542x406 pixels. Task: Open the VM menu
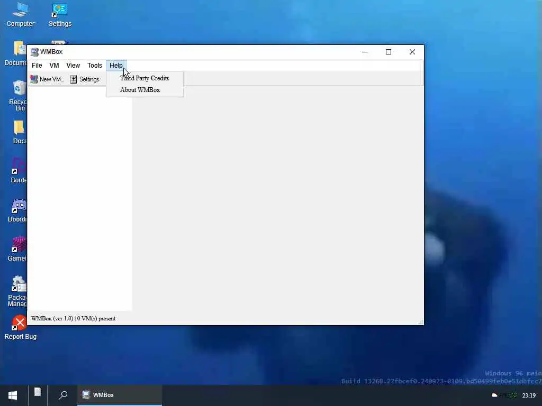point(54,65)
